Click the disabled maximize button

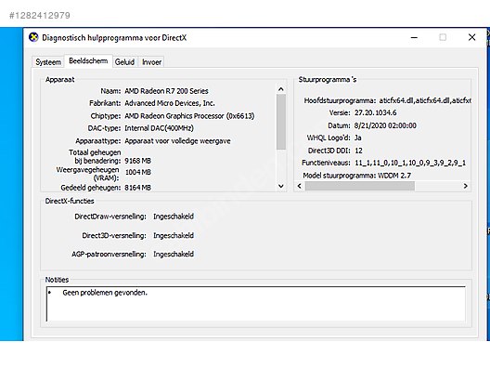pos(443,37)
